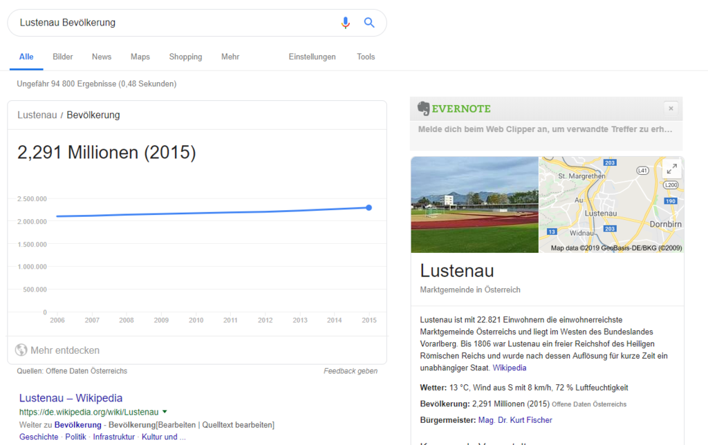Switch to the Maps tab
The height and width of the screenshot is (445, 708).
[140, 57]
